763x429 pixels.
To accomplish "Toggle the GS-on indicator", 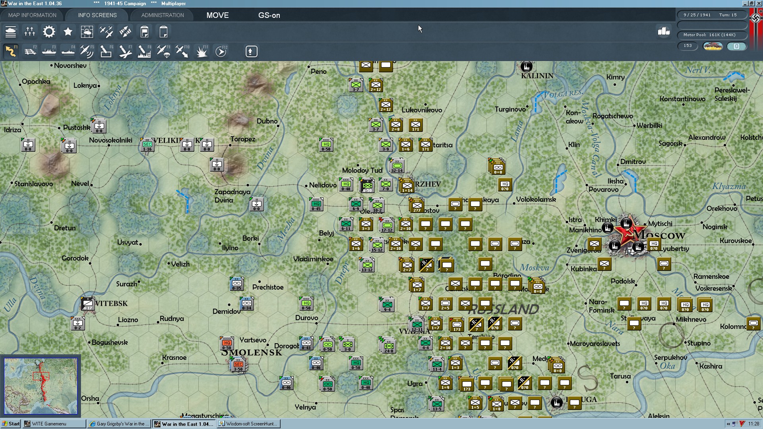I will click(x=269, y=15).
